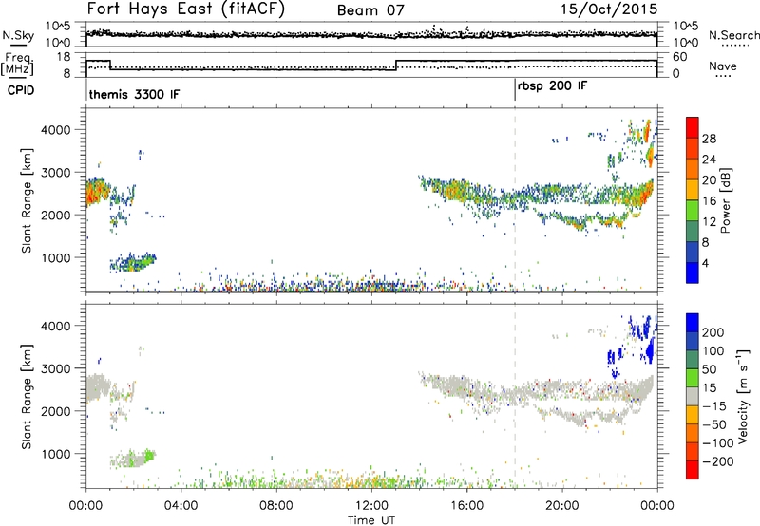760x526 pixels.
Task: Select the '60' tick on the Nave axis
Action: [680, 57]
